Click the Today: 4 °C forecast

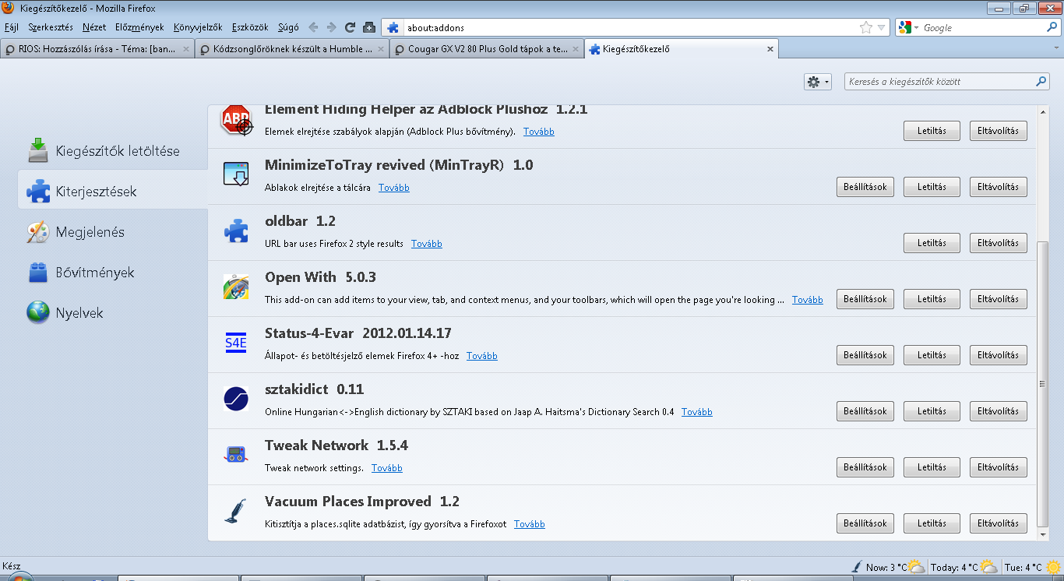pos(954,567)
